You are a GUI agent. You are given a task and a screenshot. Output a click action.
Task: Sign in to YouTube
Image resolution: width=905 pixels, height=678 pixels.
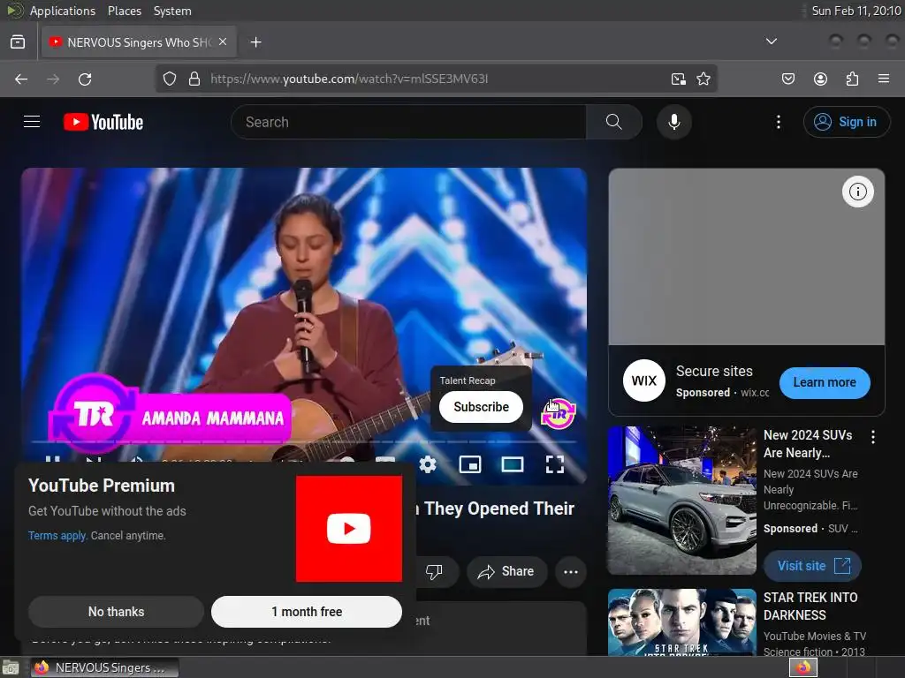click(x=846, y=122)
